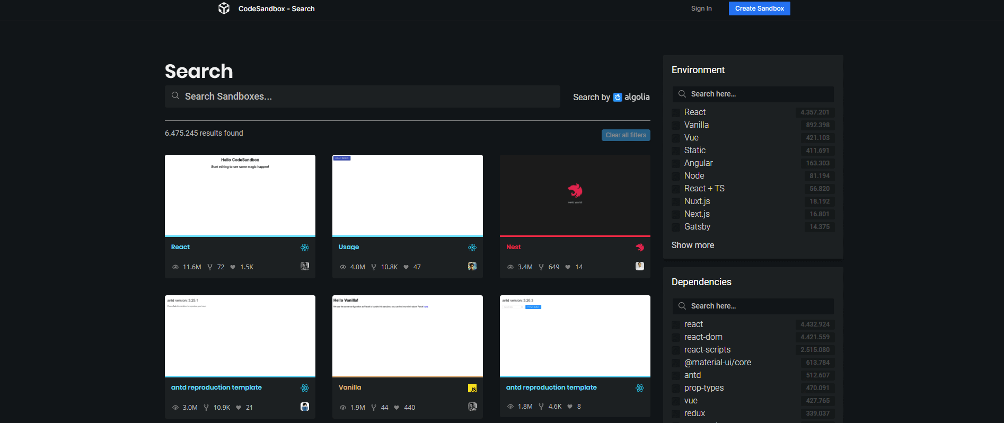Check the React environment filter
Viewport: 1004px width, 423px height.
point(676,112)
